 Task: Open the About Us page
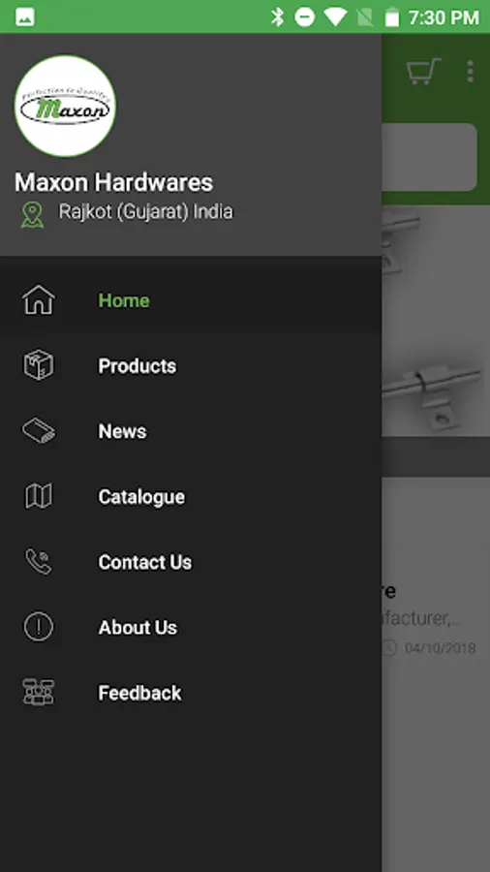(x=191, y=627)
